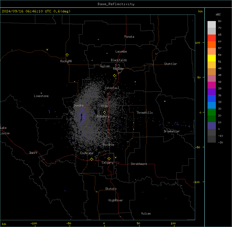Select the yellow V marker northwest of RockyMH
Image resolution: width=232 pixels, height=227 pixels.
pos(47,50)
